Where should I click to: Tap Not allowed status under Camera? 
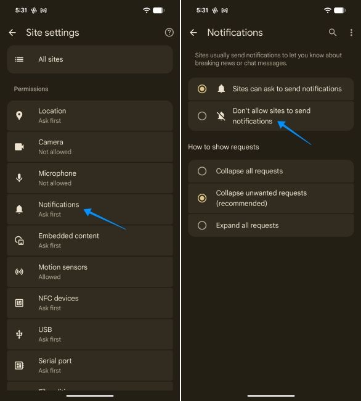[55, 152]
